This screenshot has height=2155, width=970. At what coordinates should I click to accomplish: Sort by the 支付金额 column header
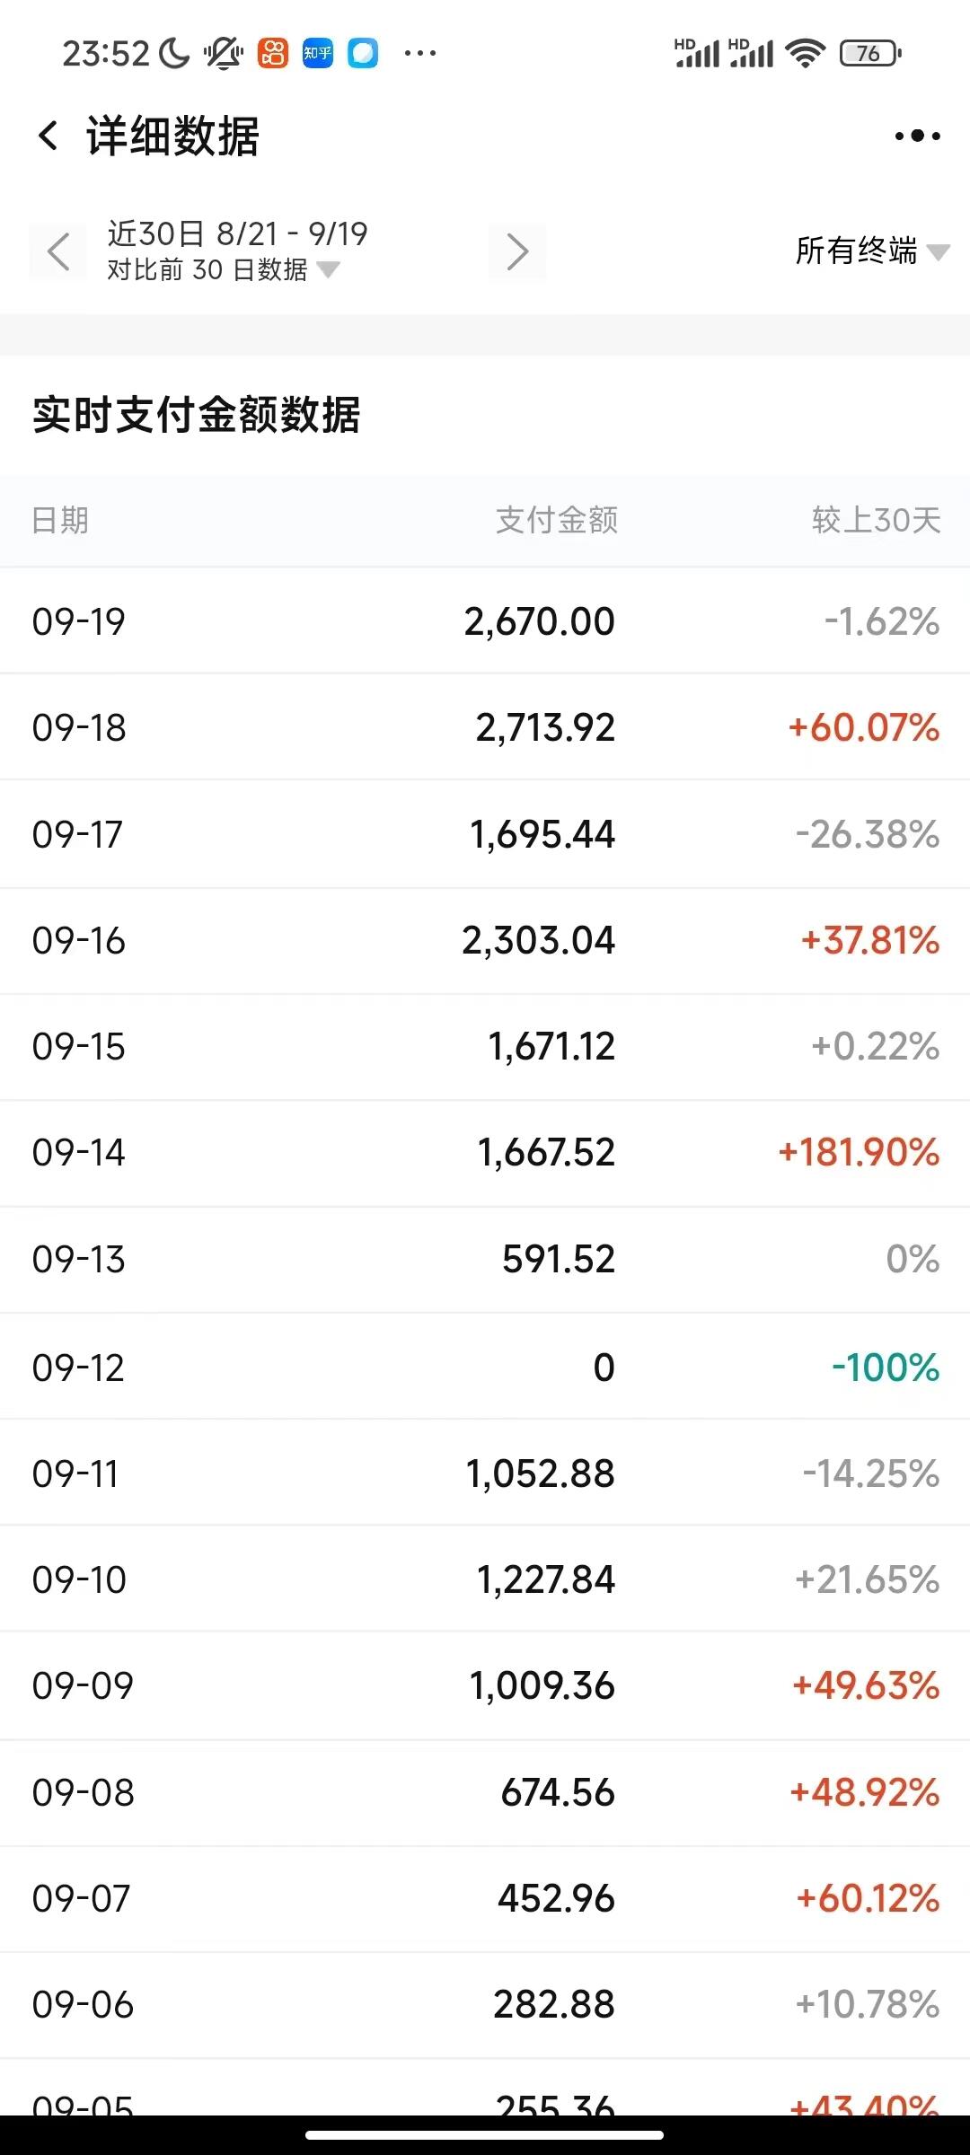coord(557,520)
